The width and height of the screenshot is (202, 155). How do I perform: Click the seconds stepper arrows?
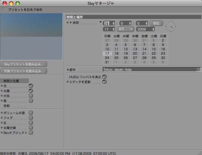pos(146,23)
